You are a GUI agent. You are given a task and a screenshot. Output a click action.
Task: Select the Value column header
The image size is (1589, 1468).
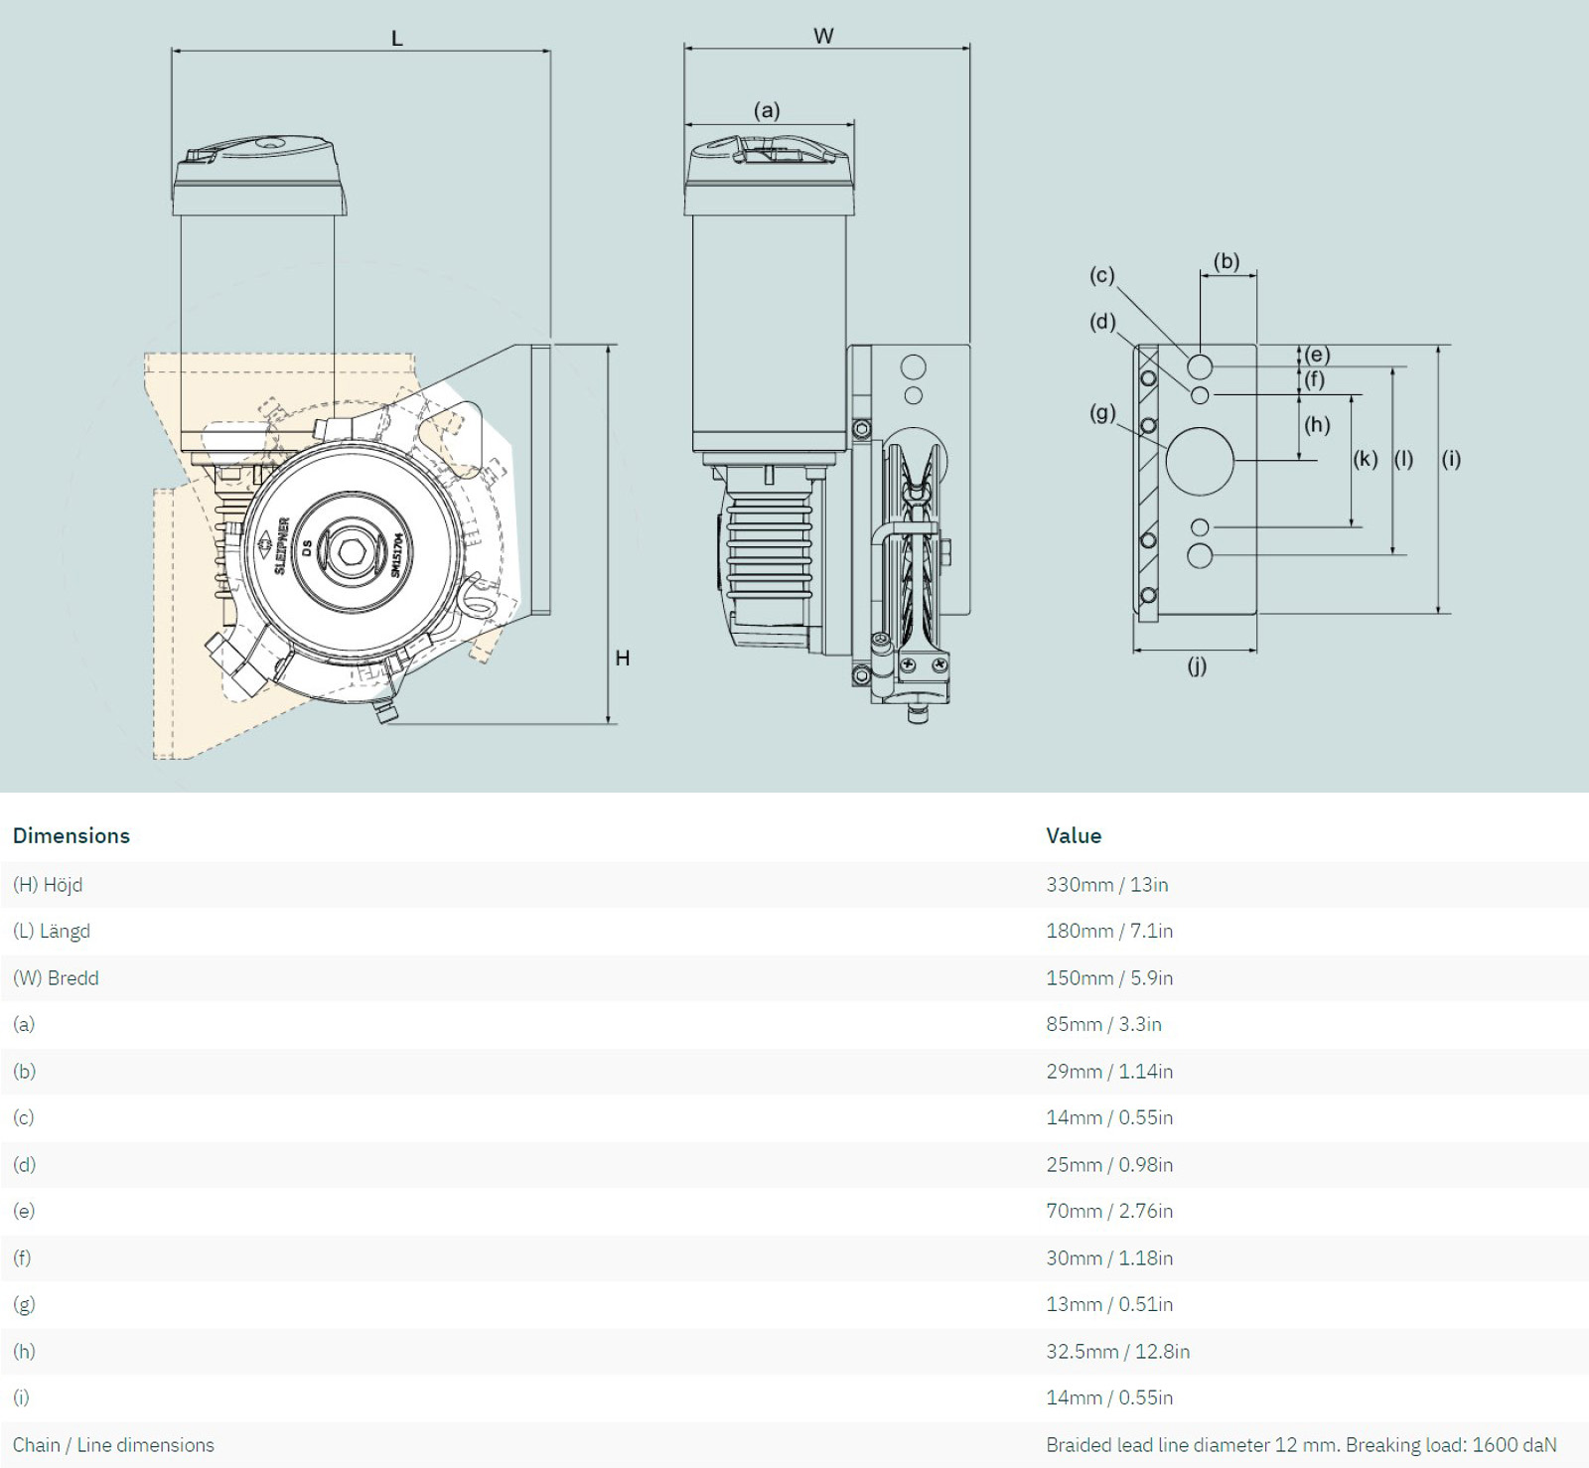1074,835
